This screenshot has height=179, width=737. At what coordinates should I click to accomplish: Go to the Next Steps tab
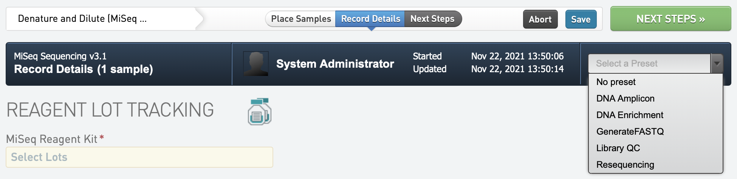coord(432,19)
